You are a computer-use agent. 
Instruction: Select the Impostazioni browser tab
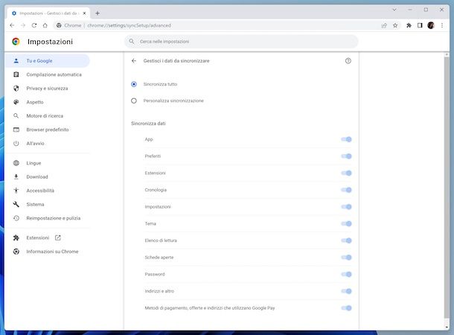(x=48, y=13)
